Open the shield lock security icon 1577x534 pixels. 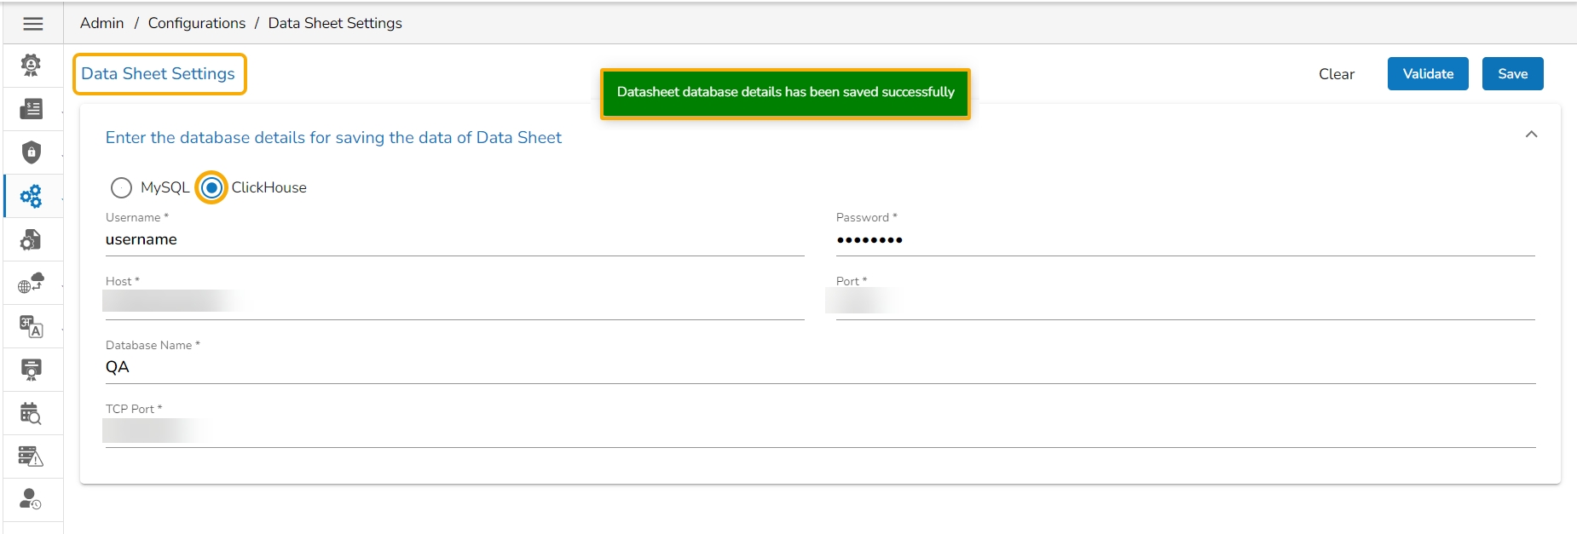point(32,152)
